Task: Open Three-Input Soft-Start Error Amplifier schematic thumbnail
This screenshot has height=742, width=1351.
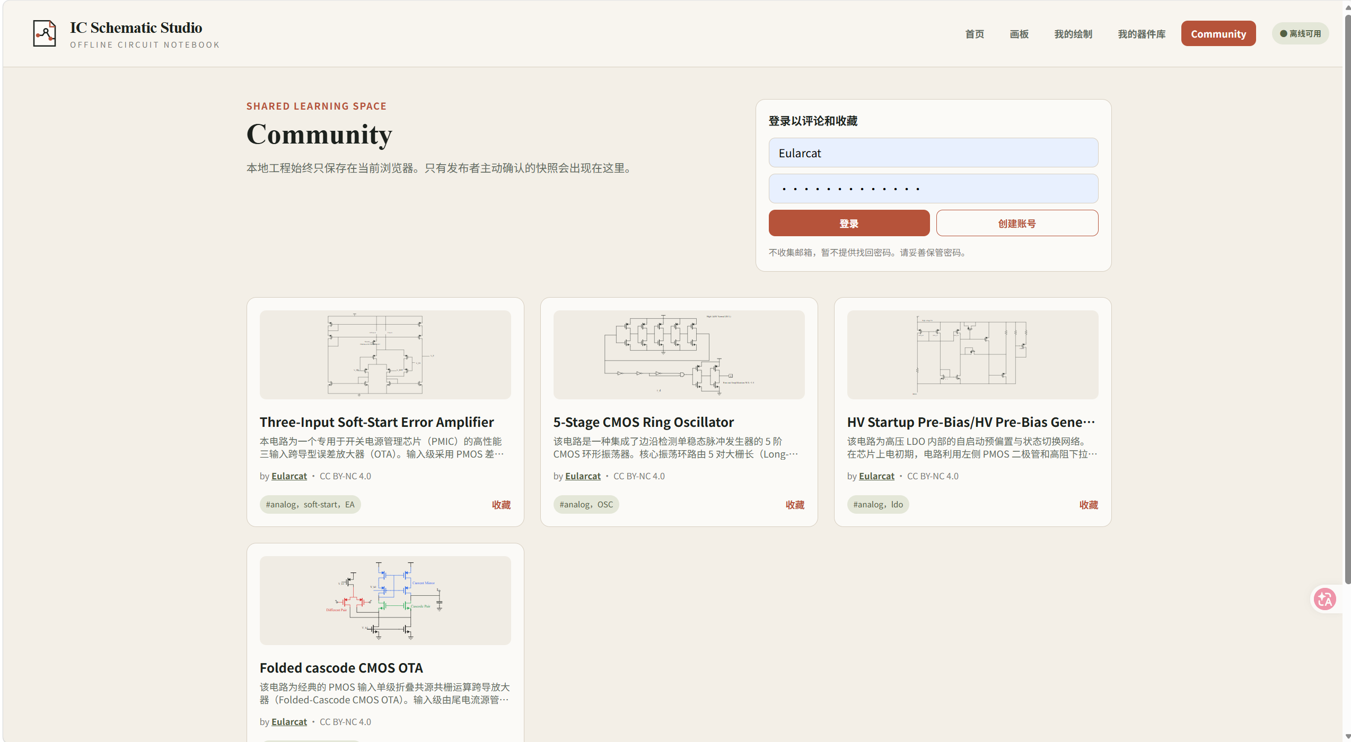Action: 385,355
